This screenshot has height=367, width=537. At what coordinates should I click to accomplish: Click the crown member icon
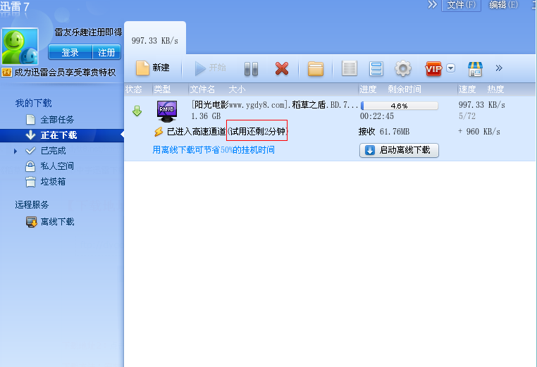pyautogui.click(x=6, y=73)
